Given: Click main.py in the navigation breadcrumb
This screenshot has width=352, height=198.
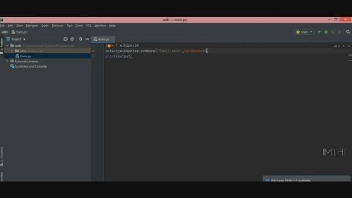Looking at the screenshot, I should point(19,32).
